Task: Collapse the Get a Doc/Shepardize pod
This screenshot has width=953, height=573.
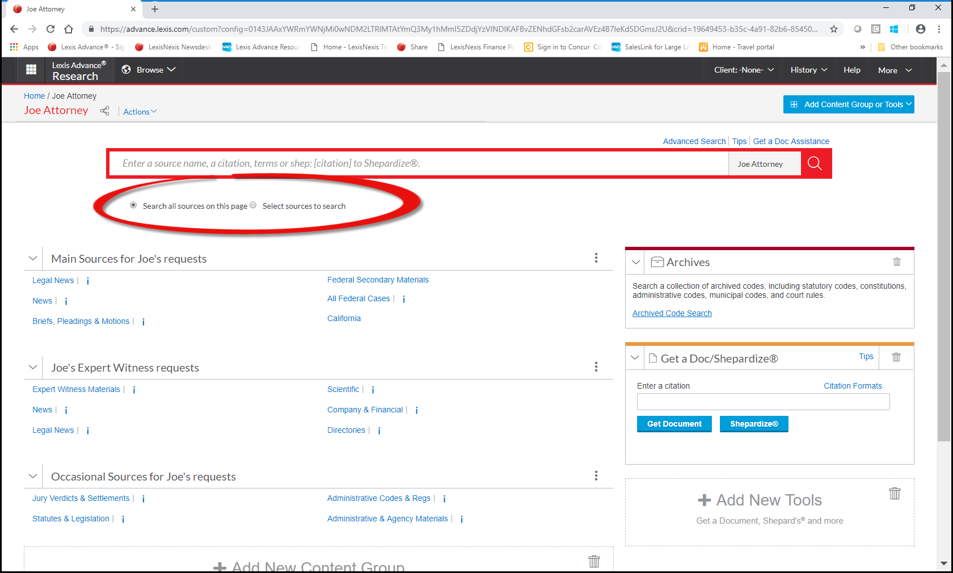Action: (635, 357)
